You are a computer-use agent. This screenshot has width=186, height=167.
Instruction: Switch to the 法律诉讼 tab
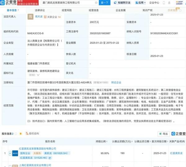tap(40, 10)
